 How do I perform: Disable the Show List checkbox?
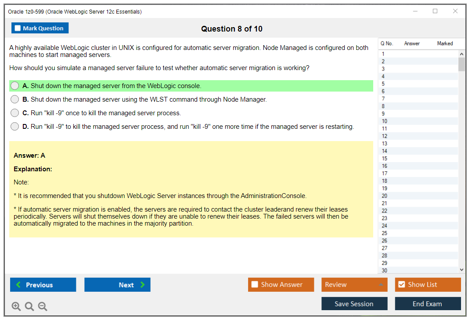tap(401, 284)
